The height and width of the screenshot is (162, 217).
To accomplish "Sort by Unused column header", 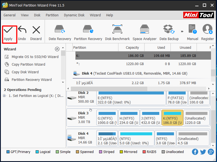I will pos(184,47).
